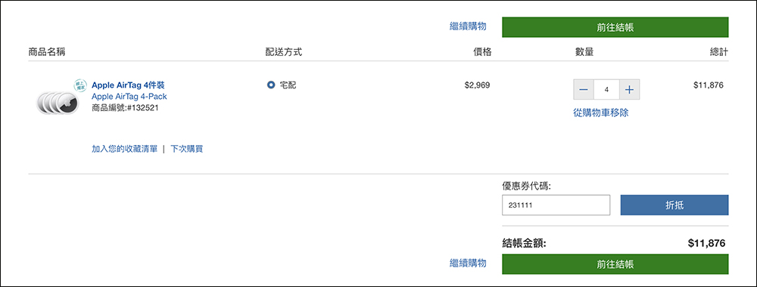Increase quantity with the plus button
Viewport: 757px width, 287px height.
click(629, 90)
